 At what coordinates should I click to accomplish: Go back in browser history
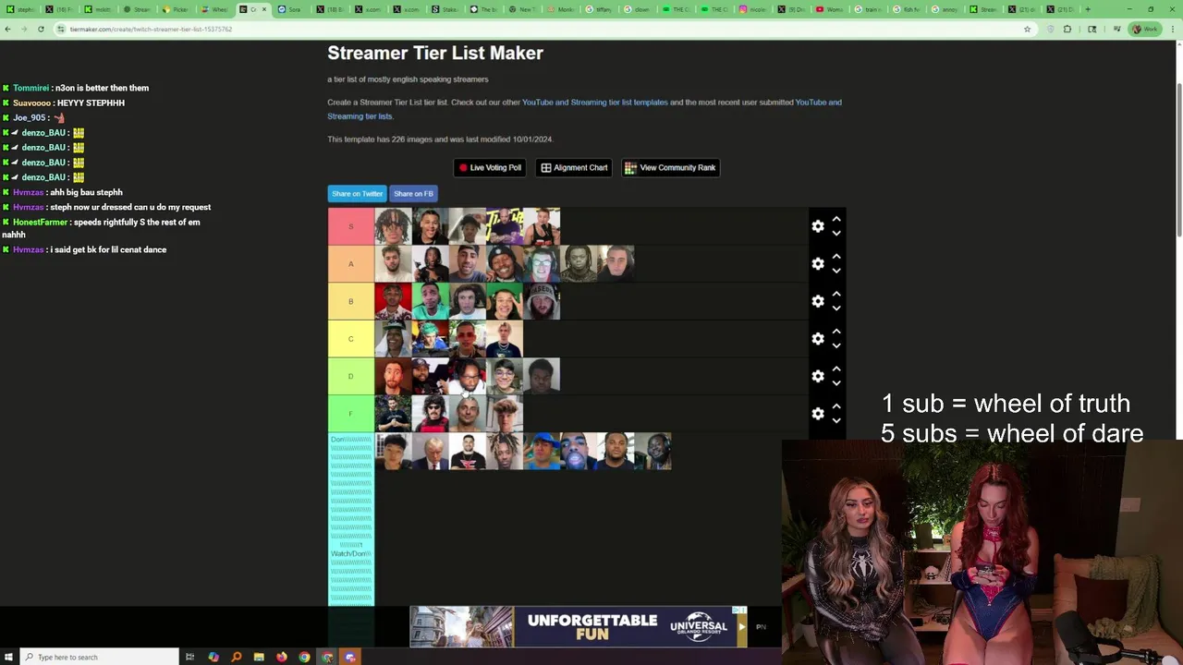[7, 29]
